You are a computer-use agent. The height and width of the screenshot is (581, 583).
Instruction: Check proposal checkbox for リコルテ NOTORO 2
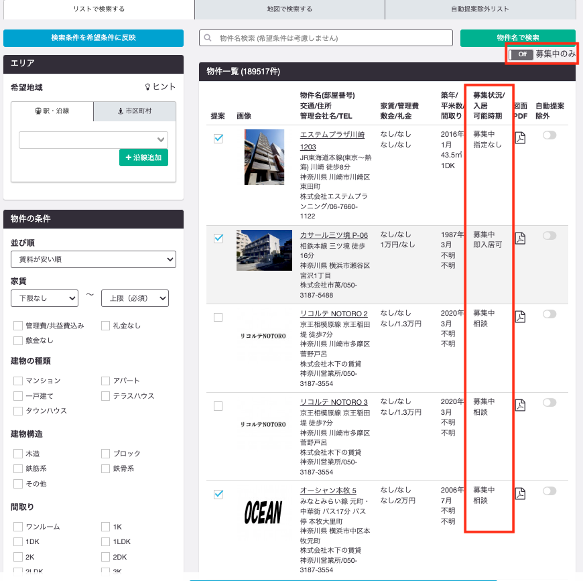coord(218,317)
